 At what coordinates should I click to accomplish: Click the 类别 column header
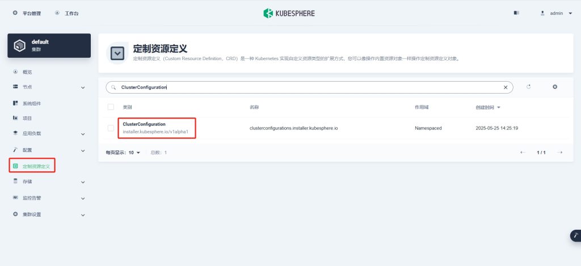(128, 107)
